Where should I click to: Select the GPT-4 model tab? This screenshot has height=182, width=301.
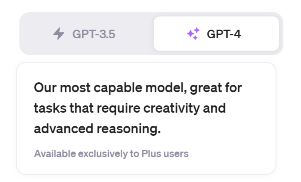click(216, 34)
